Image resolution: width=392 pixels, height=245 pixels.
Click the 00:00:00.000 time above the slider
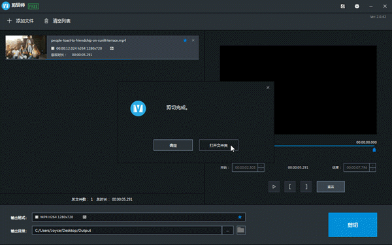pos(367,142)
